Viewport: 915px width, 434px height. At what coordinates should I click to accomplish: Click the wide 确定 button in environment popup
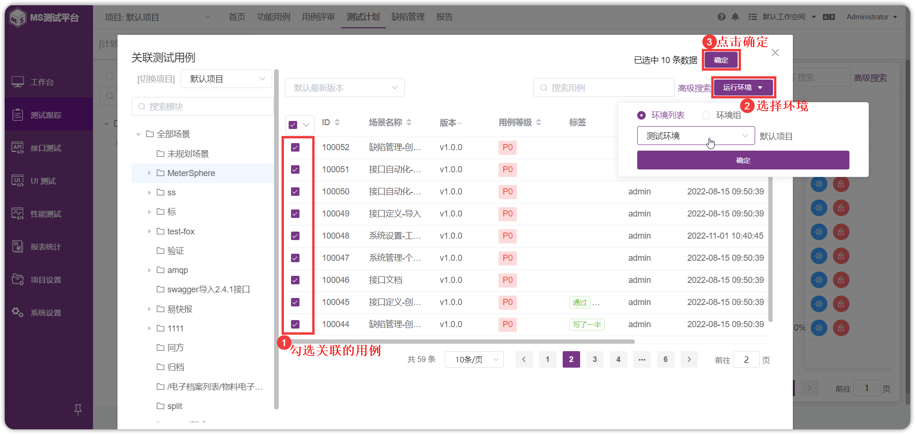tap(743, 160)
